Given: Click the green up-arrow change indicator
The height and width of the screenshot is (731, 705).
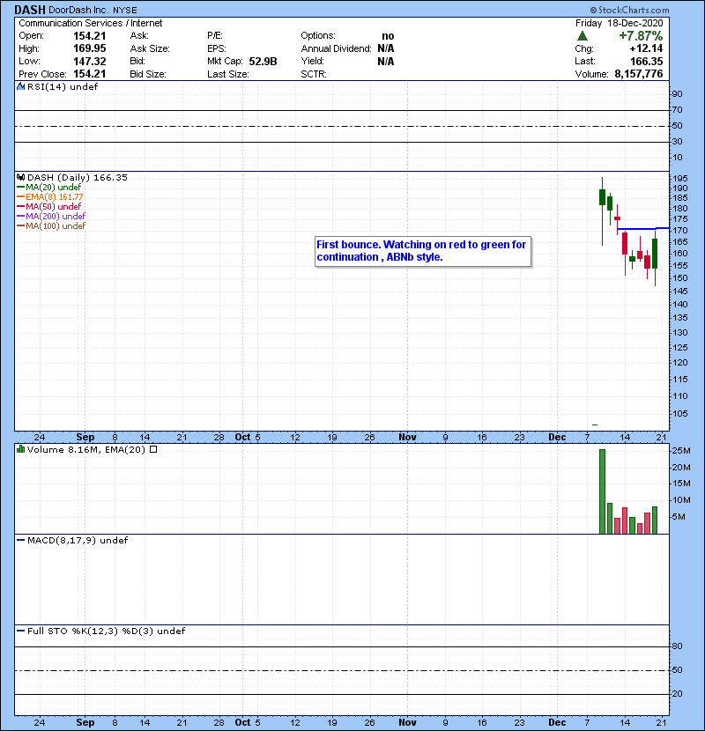Looking at the screenshot, I should click(x=583, y=36).
